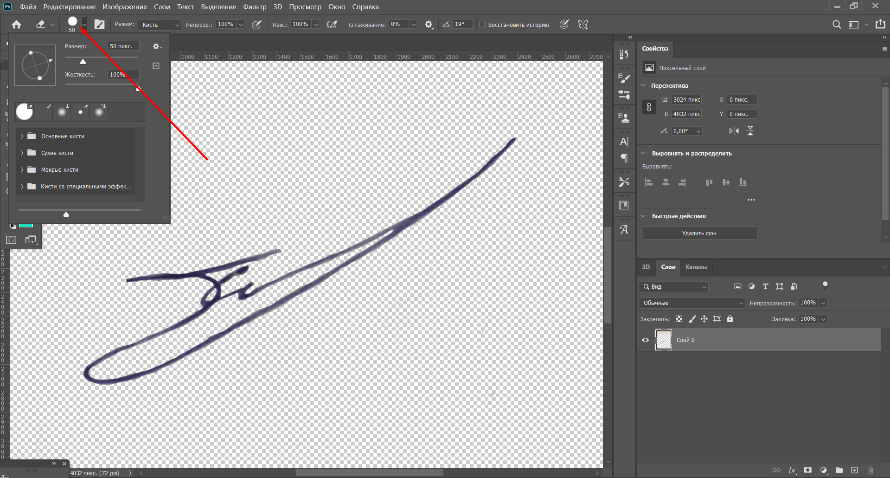
Task: Open the Фильтр menu
Action: point(255,7)
